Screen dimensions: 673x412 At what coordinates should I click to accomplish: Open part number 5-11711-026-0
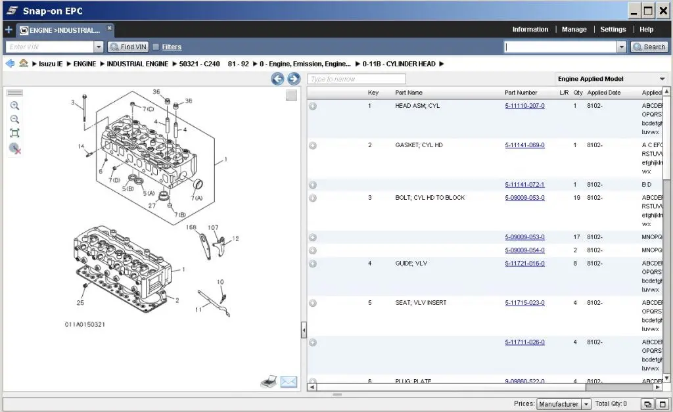point(524,342)
